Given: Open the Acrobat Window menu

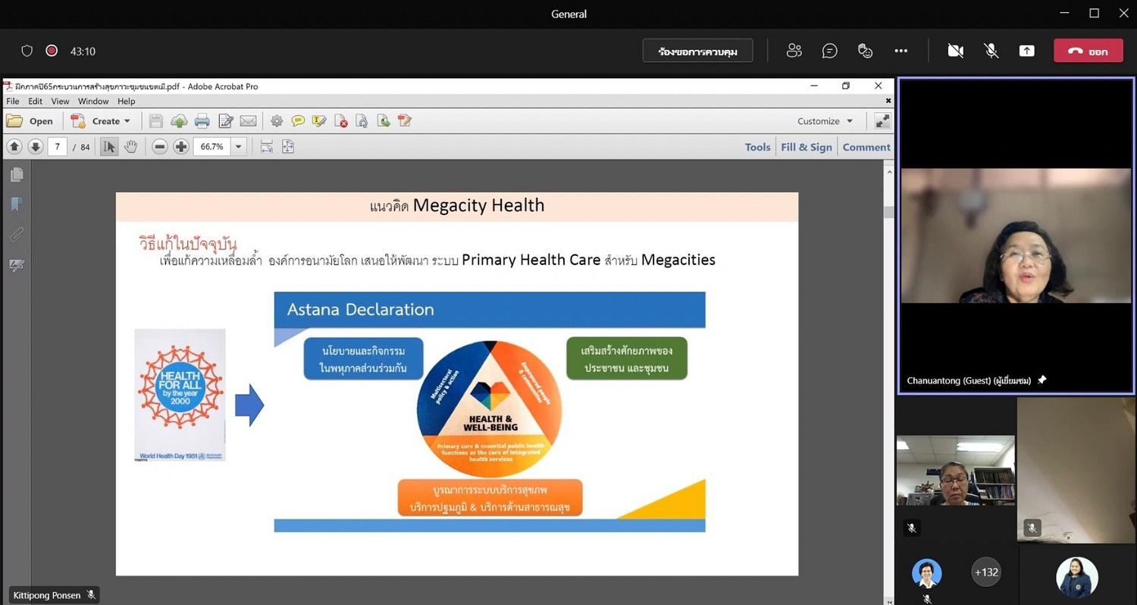Looking at the screenshot, I should 93,101.
